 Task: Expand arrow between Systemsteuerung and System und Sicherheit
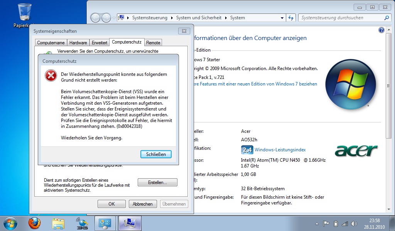pos(172,18)
